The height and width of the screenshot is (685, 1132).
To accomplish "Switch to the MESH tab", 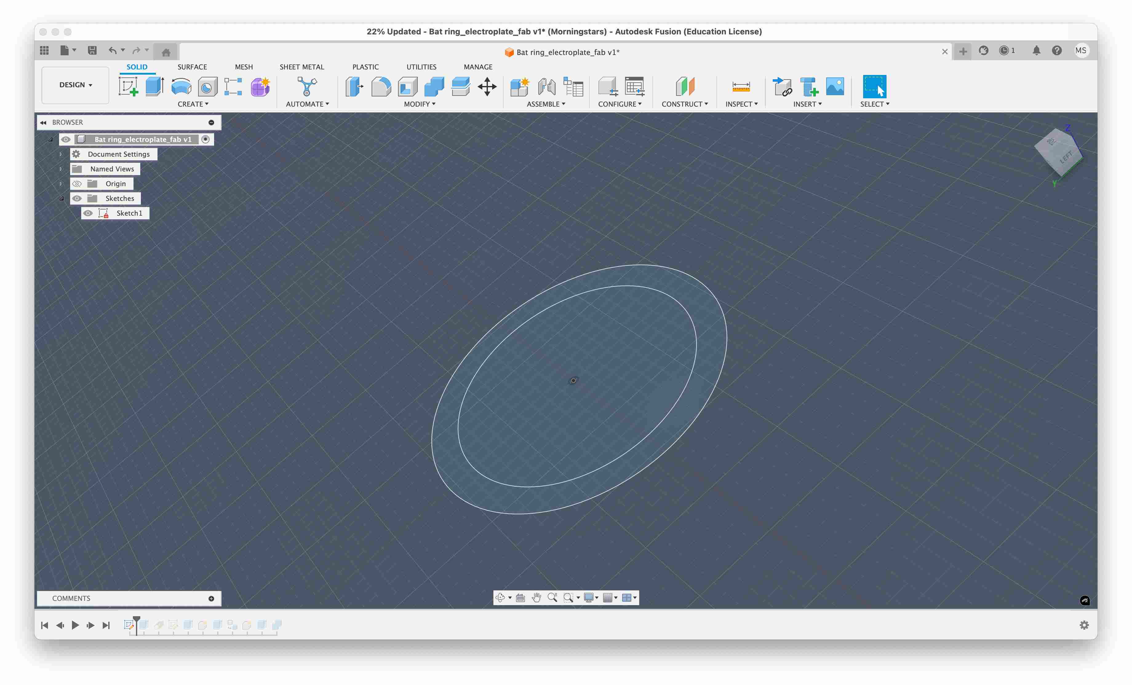I will 244,67.
